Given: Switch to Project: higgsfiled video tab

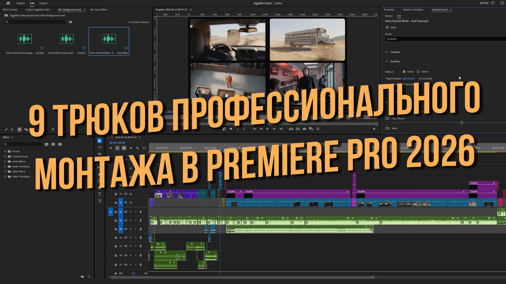Looking at the screenshot, I should tap(38, 9).
